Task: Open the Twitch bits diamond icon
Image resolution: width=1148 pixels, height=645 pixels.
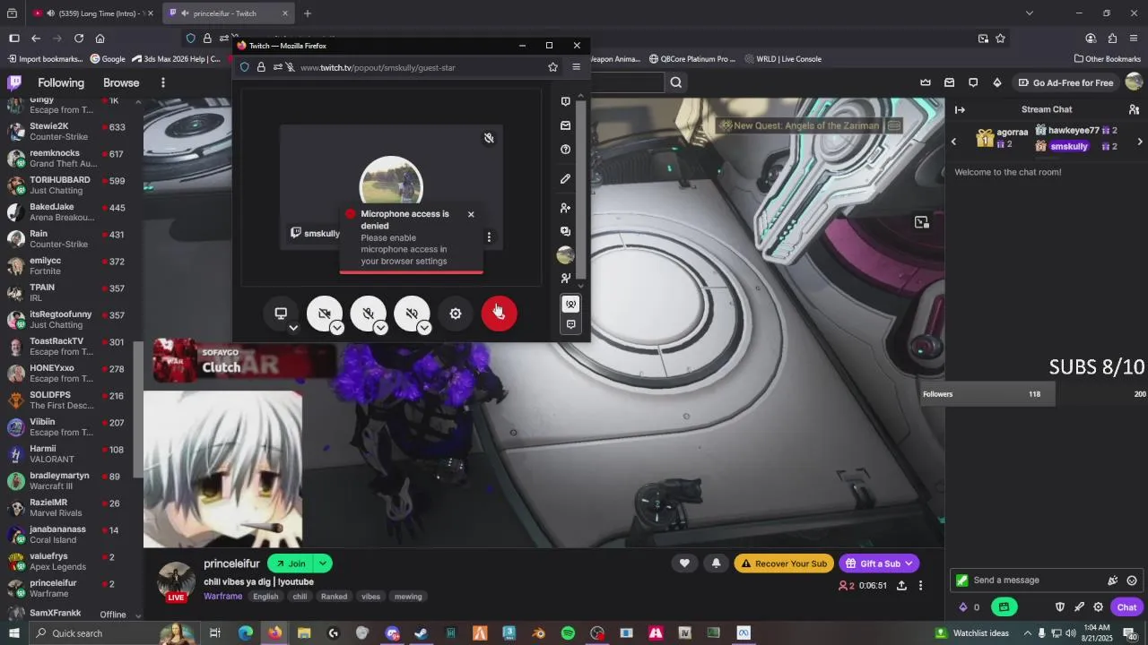Action: point(997,82)
